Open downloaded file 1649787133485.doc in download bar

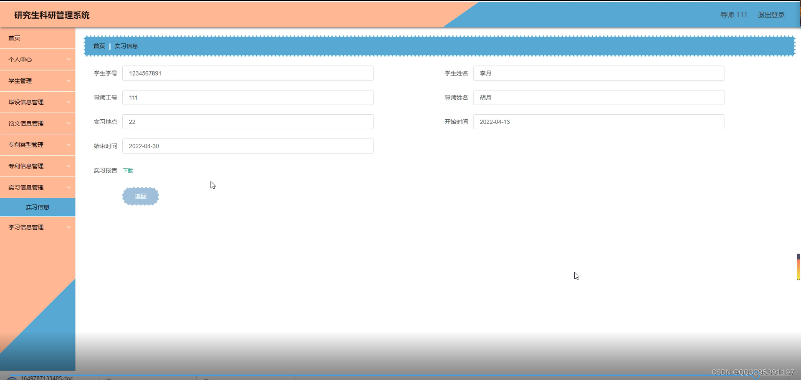pyautogui.click(x=46, y=377)
